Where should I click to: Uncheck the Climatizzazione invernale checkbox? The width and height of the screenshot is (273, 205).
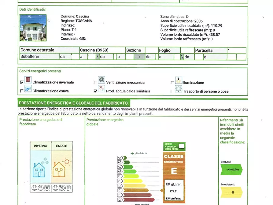pyautogui.click(x=22, y=82)
